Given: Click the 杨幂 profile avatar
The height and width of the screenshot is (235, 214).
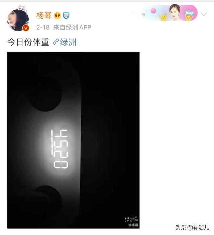Looking at the screenshot, I should [18, 20].
